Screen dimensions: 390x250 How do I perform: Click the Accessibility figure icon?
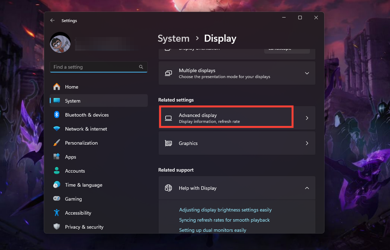point(57,213)
